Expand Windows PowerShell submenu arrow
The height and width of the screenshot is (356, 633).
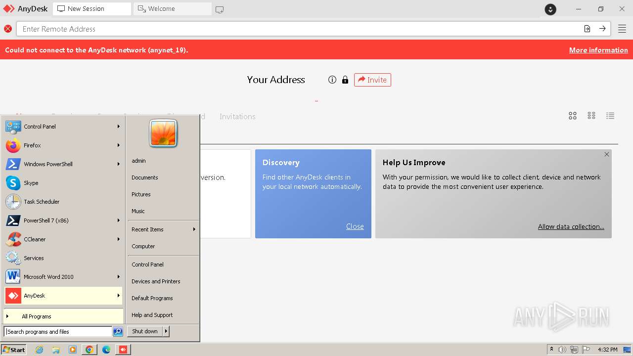119,164
